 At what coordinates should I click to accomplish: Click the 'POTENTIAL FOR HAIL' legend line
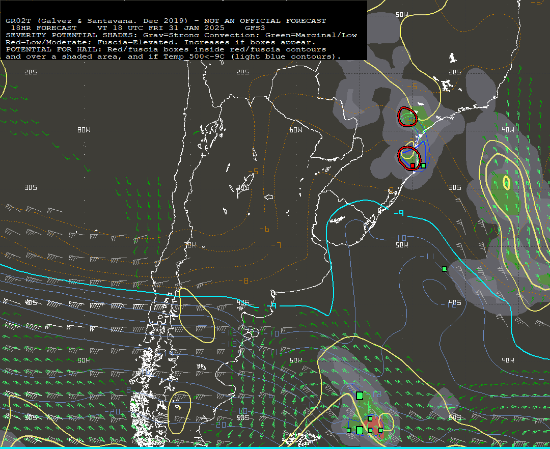click(x=166, y=49)
